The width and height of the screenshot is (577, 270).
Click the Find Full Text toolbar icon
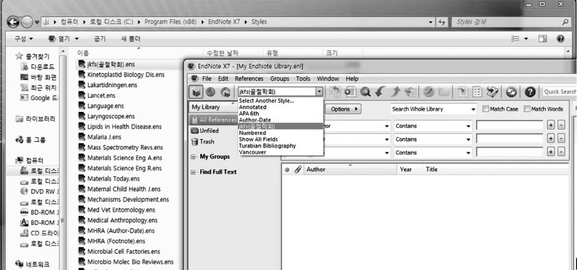[410, 92]
